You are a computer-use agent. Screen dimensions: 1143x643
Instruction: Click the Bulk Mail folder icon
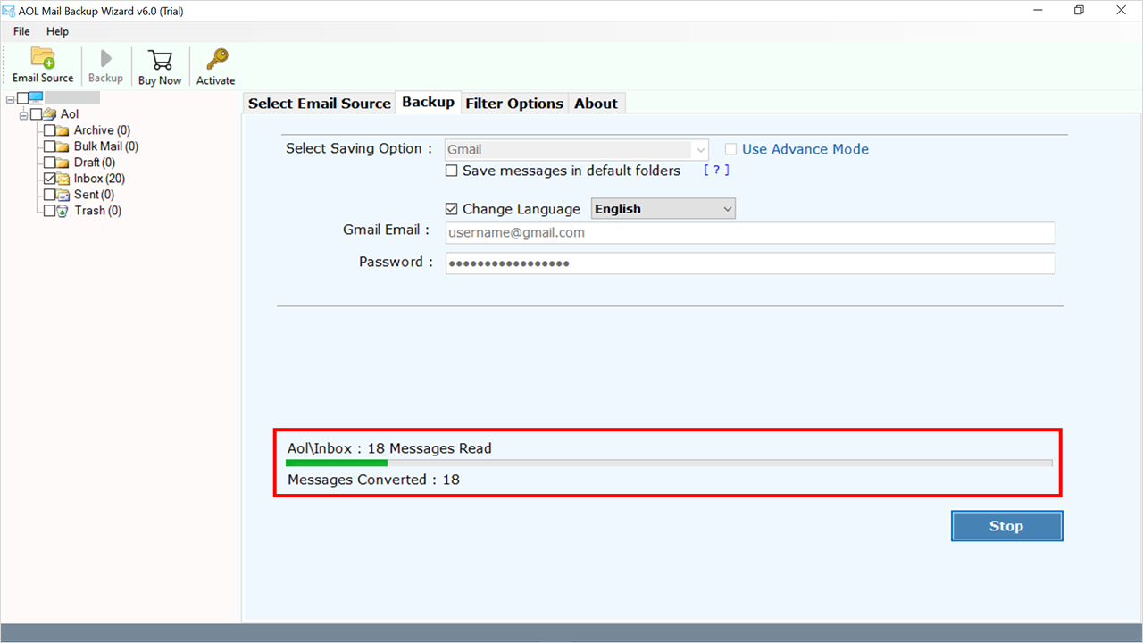63,146
